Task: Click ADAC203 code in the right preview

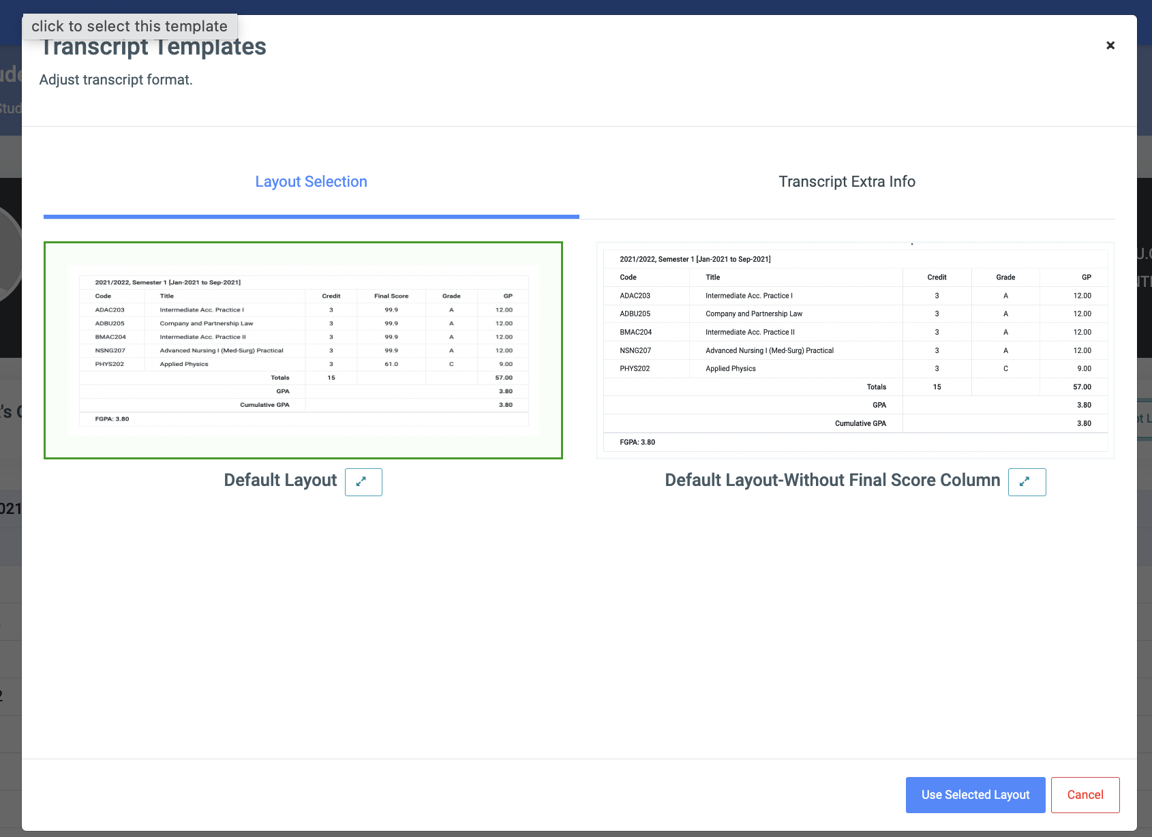Action: [635, 296]
